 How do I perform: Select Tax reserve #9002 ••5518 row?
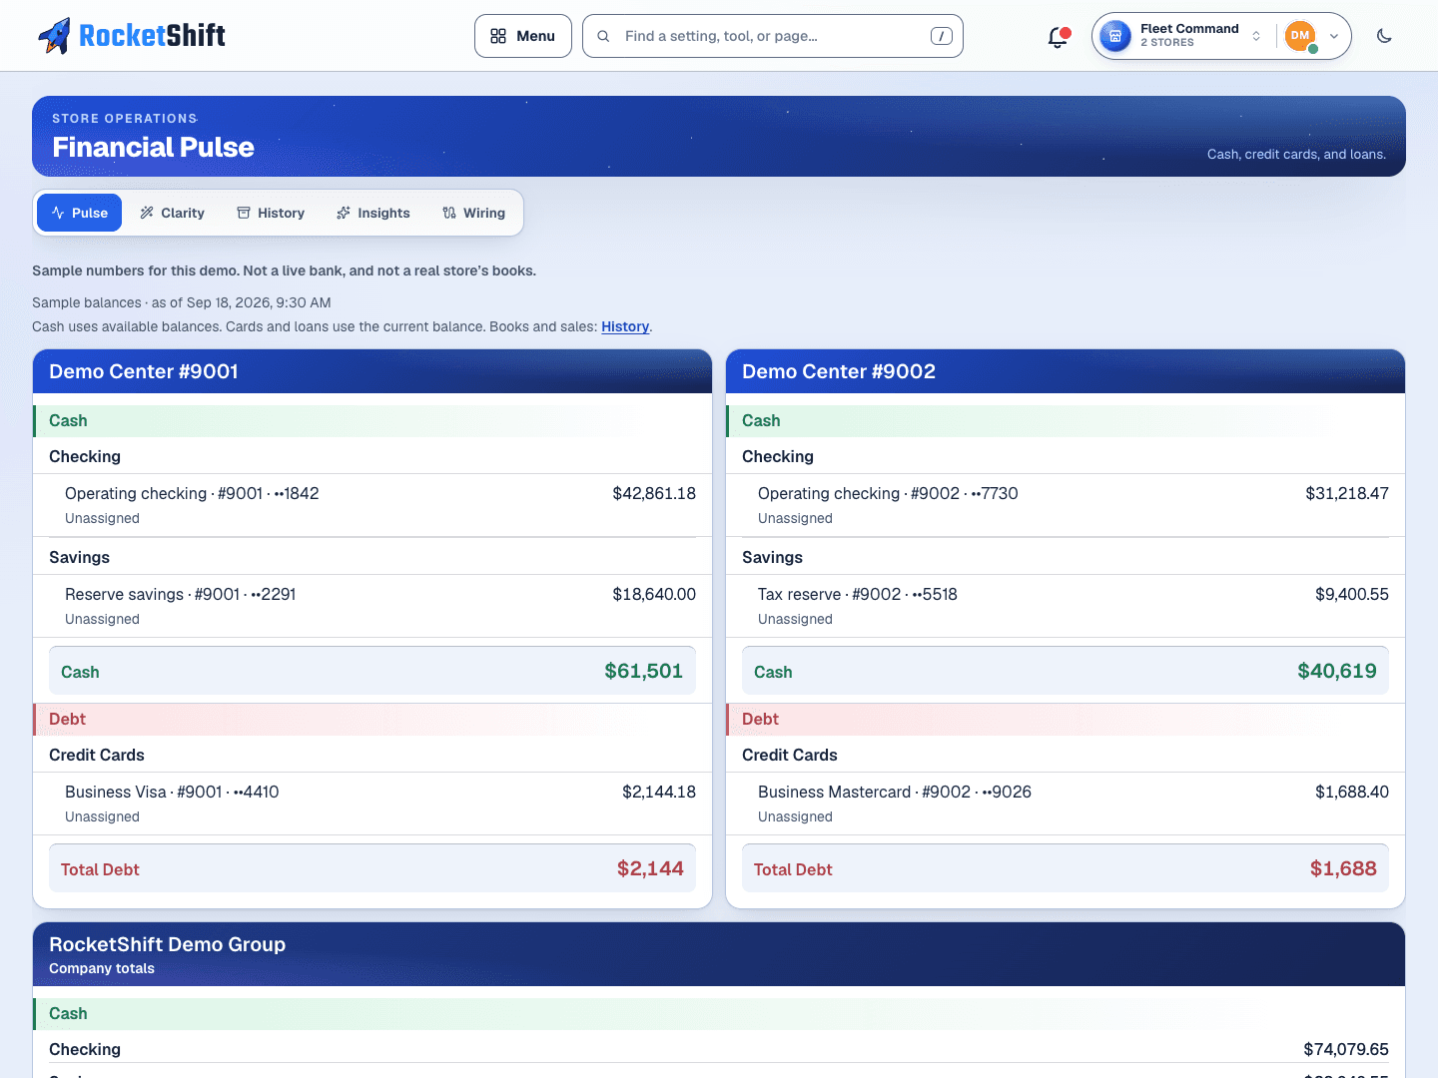pyautogui.click(x=1066, y=606)
